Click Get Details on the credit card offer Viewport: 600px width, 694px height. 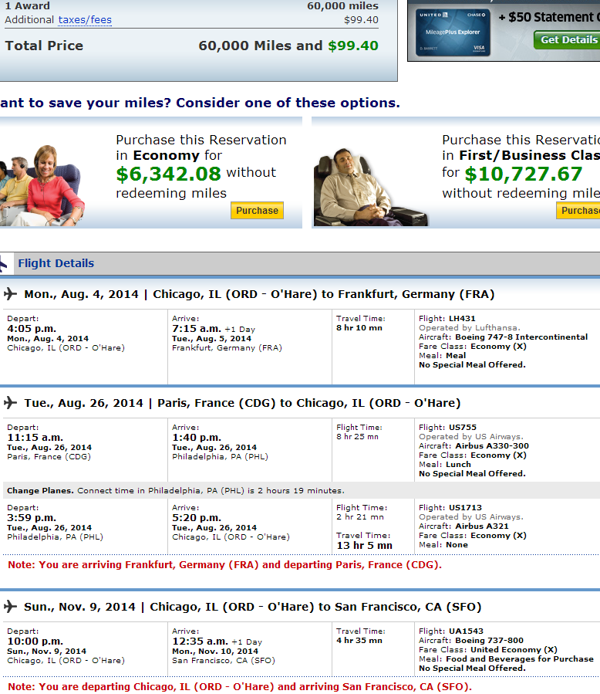[567, 40]
